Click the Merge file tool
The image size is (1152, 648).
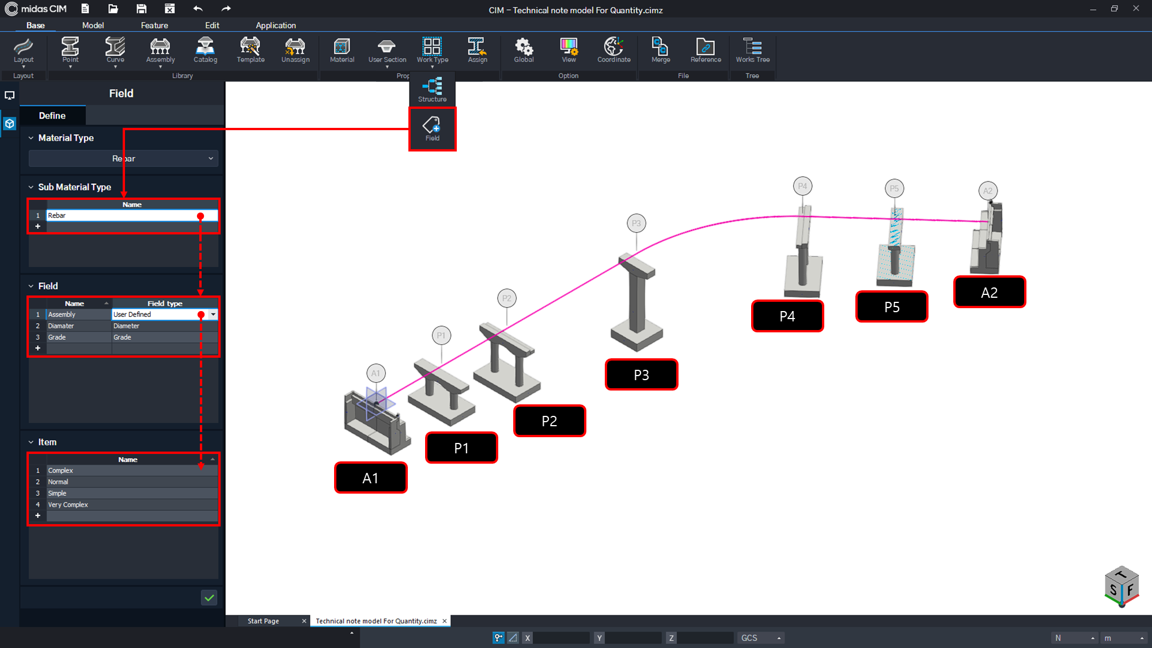(x=661, y=51)
